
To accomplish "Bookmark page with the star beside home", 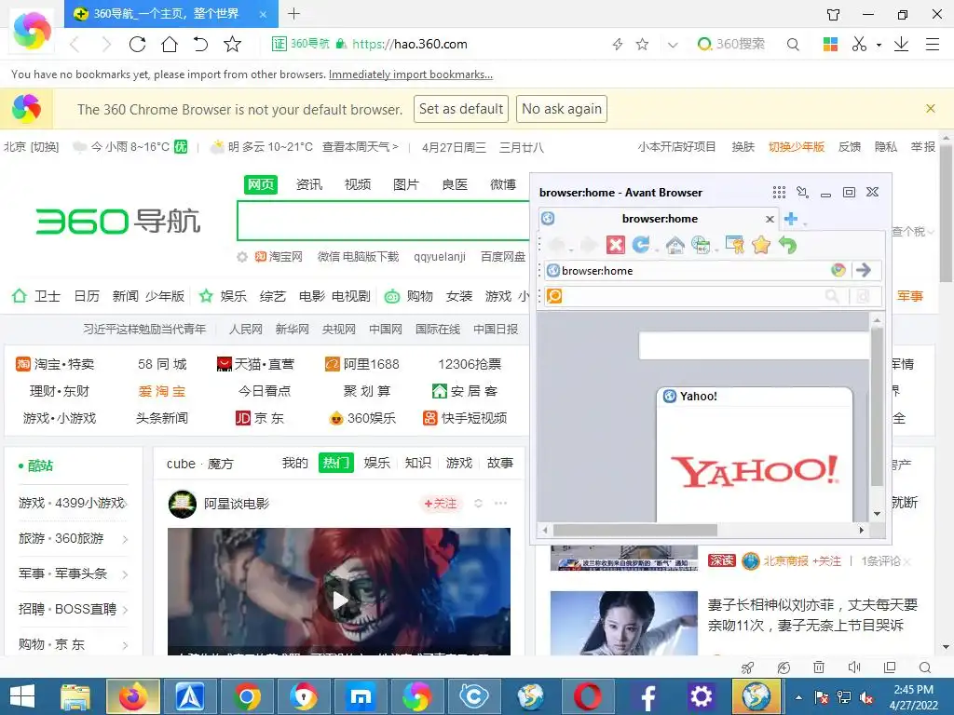I will (232, 44).
